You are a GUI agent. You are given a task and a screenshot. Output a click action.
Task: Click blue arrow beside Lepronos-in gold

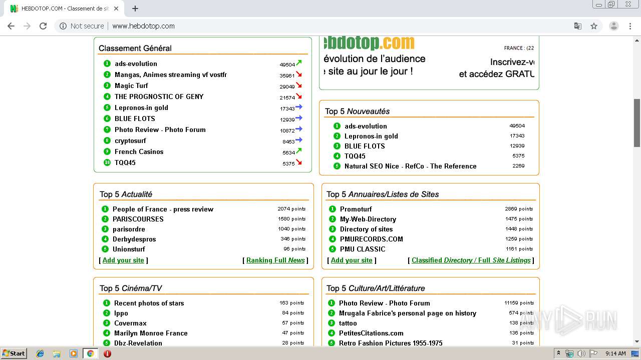pos(299,107)
